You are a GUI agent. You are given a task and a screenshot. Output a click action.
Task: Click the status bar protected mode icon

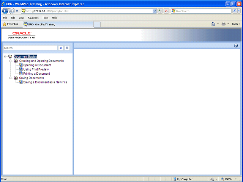213,179
